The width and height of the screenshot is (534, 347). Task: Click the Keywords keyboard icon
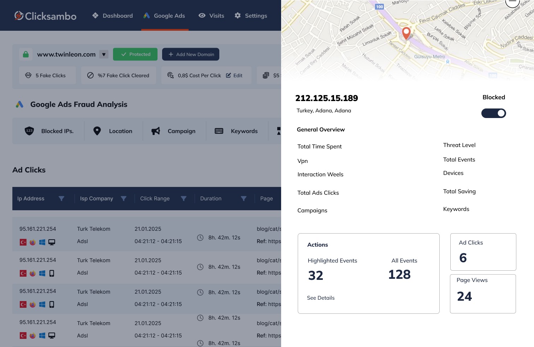(219, 131)
